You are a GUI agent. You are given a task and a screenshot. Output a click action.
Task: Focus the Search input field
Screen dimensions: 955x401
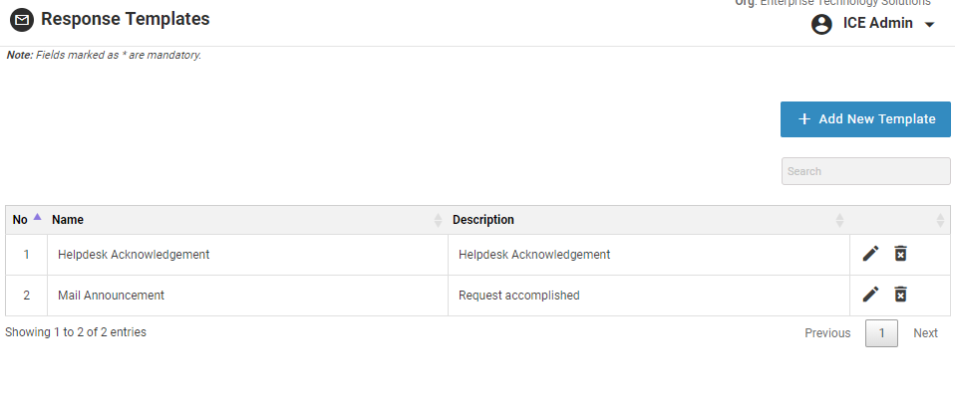865,171
